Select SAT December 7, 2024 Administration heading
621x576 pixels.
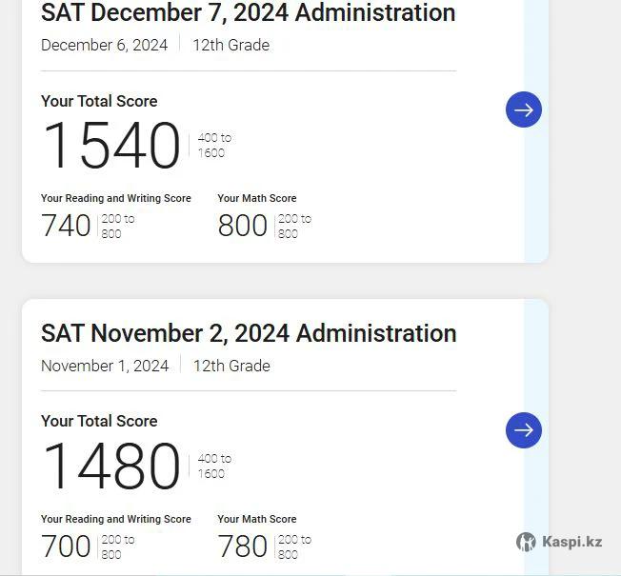(x=248, y=12)
